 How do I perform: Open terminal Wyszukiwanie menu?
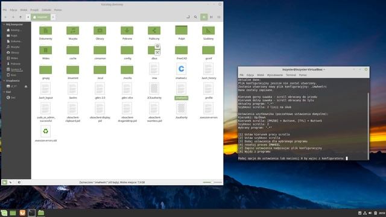tap(275, 75)
